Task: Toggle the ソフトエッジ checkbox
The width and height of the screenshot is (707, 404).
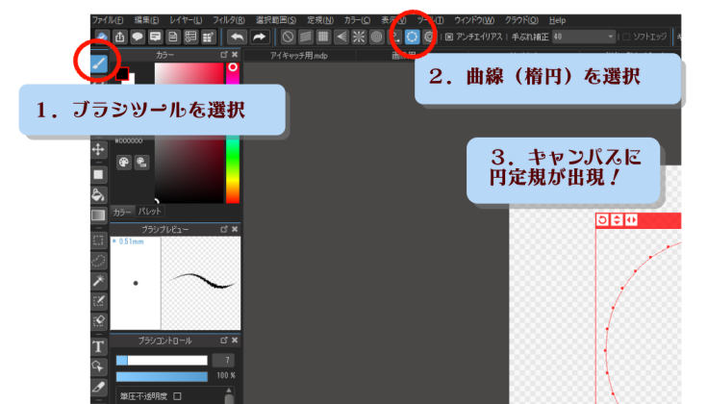Action: tap(626, 37)
